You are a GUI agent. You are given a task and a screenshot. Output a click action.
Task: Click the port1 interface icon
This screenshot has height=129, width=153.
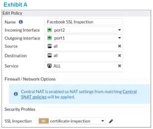point(50,38)
